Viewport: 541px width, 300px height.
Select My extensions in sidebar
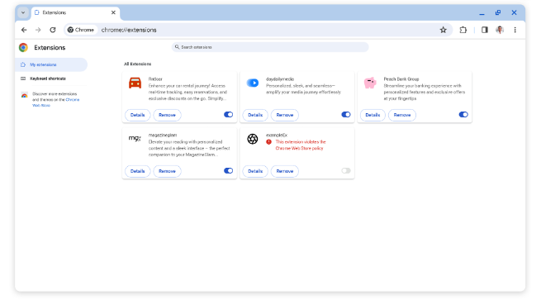51,64
